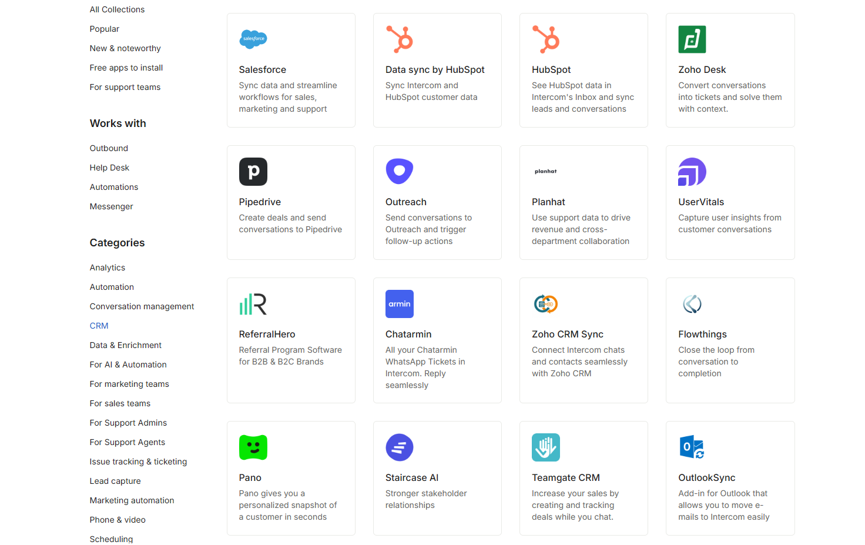Click the Zoho Desk title text
The width and height of the screenshot is (865, 545).
coord(702,69)
